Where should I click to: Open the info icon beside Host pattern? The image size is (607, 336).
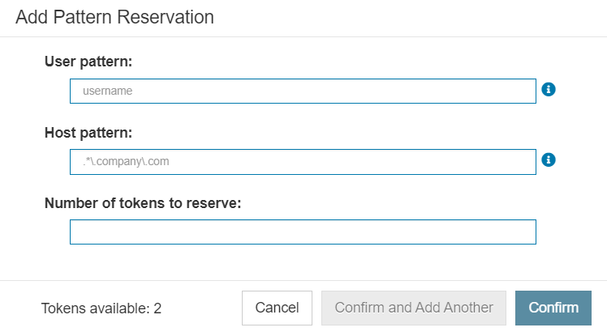tap(548, 159)
